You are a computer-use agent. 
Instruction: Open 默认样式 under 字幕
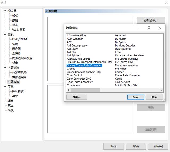pos(18,91)
